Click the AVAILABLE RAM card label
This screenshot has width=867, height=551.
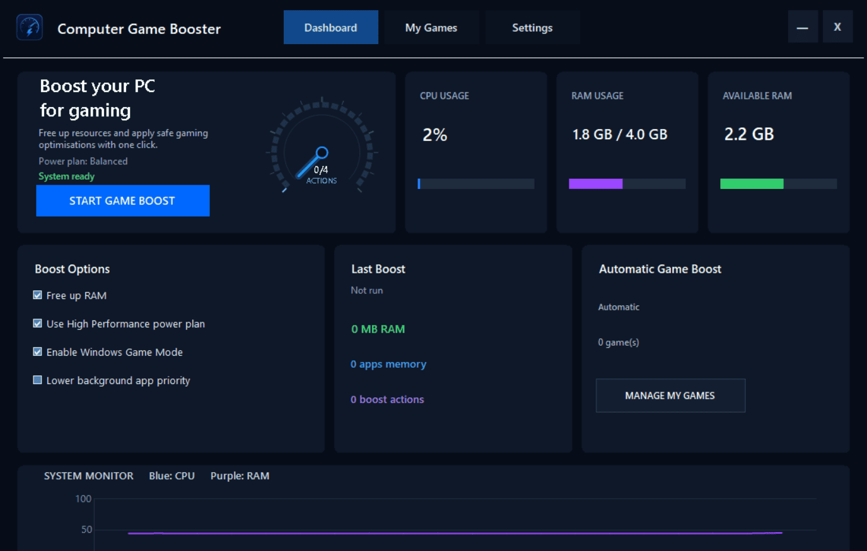757,96
